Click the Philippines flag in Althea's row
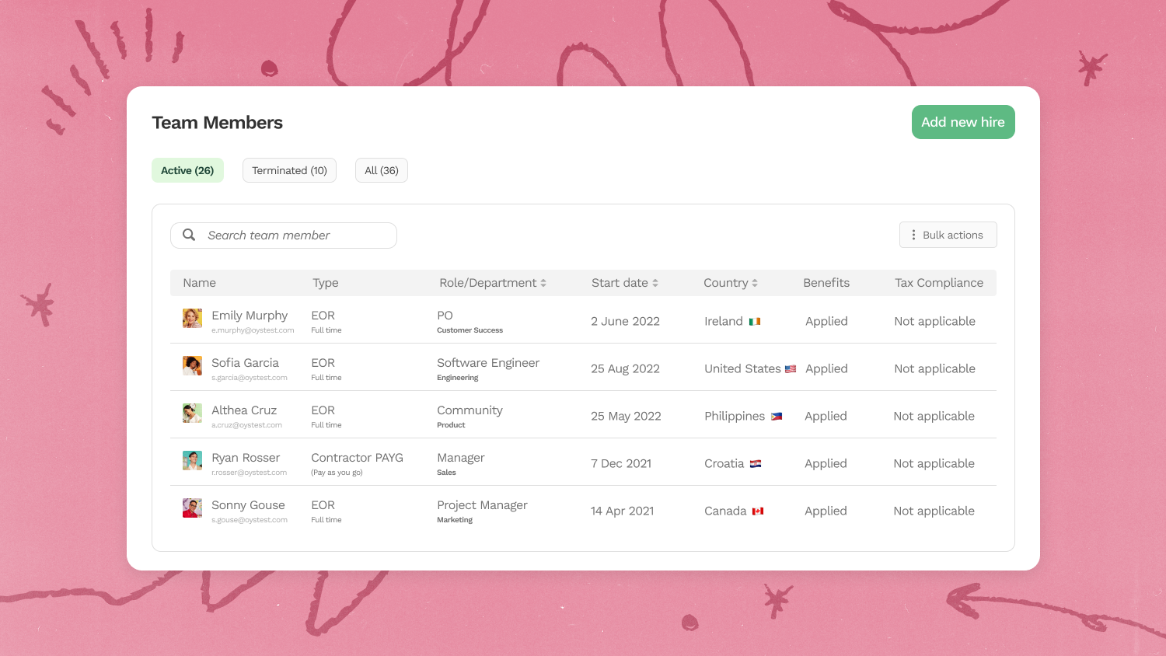Viewport: 1166px width, 656px height. [777, 416]
